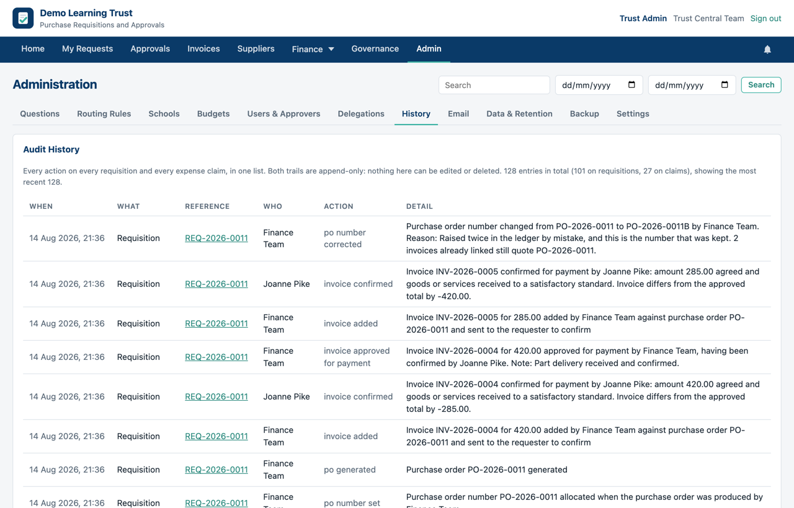Click Joanne Pike in the INV-2026-0005 confirmed row
This screenshot has height=508, width=794.
coord(287,284)
